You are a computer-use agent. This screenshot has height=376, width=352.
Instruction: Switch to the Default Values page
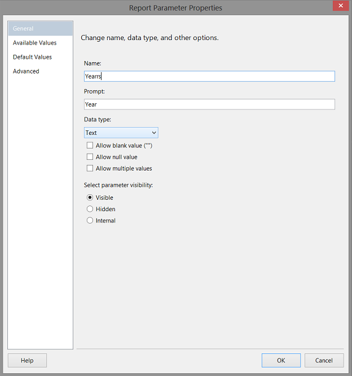click(33, 57)
